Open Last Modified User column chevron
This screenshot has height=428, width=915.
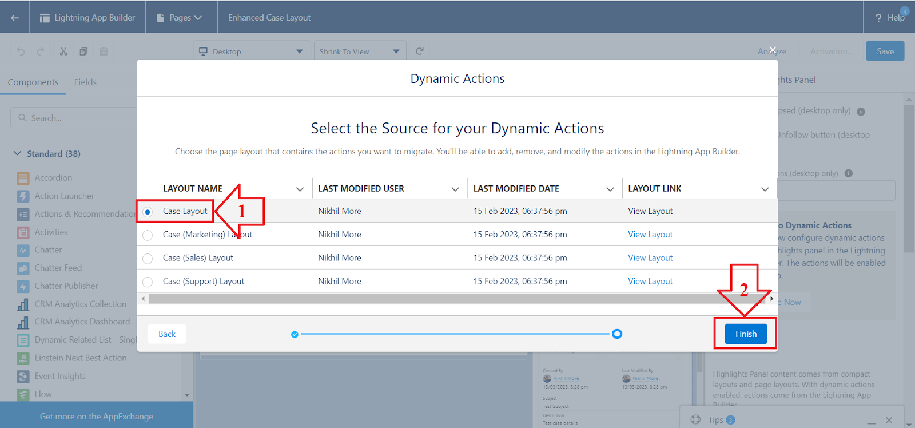(455, 189)
